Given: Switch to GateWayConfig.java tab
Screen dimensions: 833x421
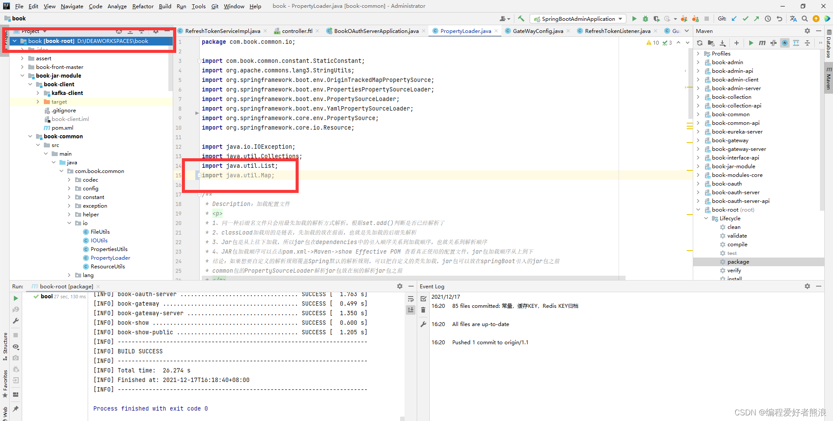Looking at the screenshot, I should (538, 31).
